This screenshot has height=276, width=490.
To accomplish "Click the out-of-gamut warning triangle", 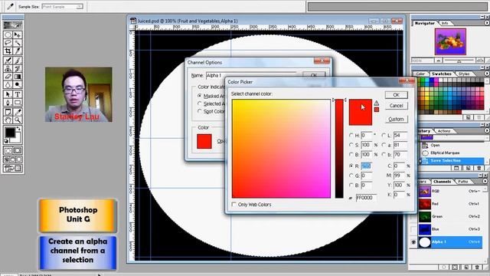I will click(376, 103).
